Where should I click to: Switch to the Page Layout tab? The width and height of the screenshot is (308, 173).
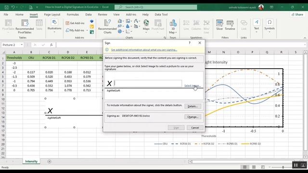[x=52, y=14]
